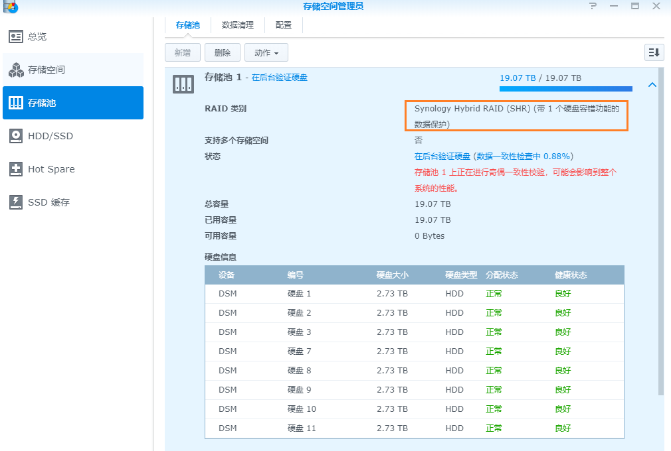Click the 总览 overview icon in sidebar
671x451 pixels.
point(16,36)
